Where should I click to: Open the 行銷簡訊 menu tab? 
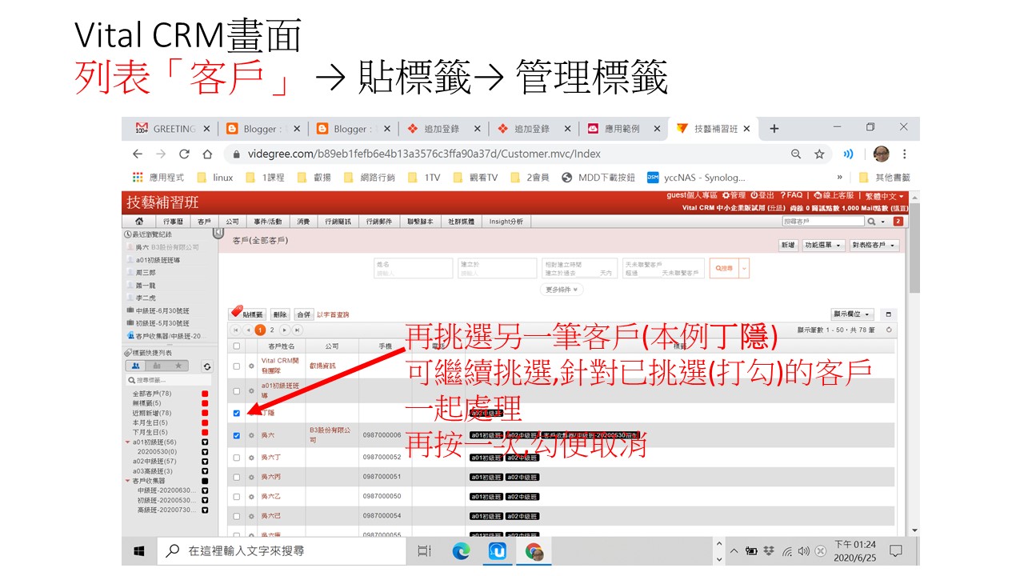click(339, 222)
